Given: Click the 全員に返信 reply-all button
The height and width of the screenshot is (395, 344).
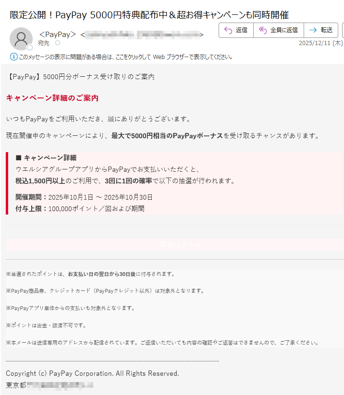Looking at the screenshot, I should [x=279, y=30].
